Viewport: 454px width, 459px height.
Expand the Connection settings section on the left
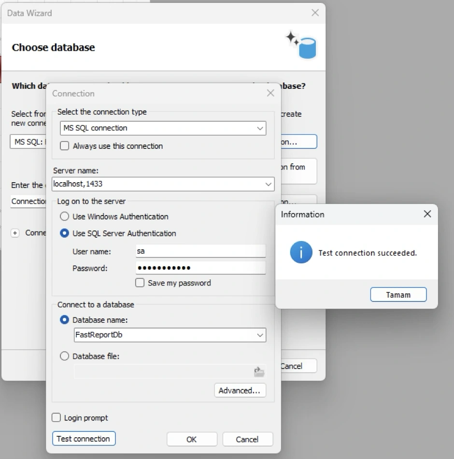[15, 233]
